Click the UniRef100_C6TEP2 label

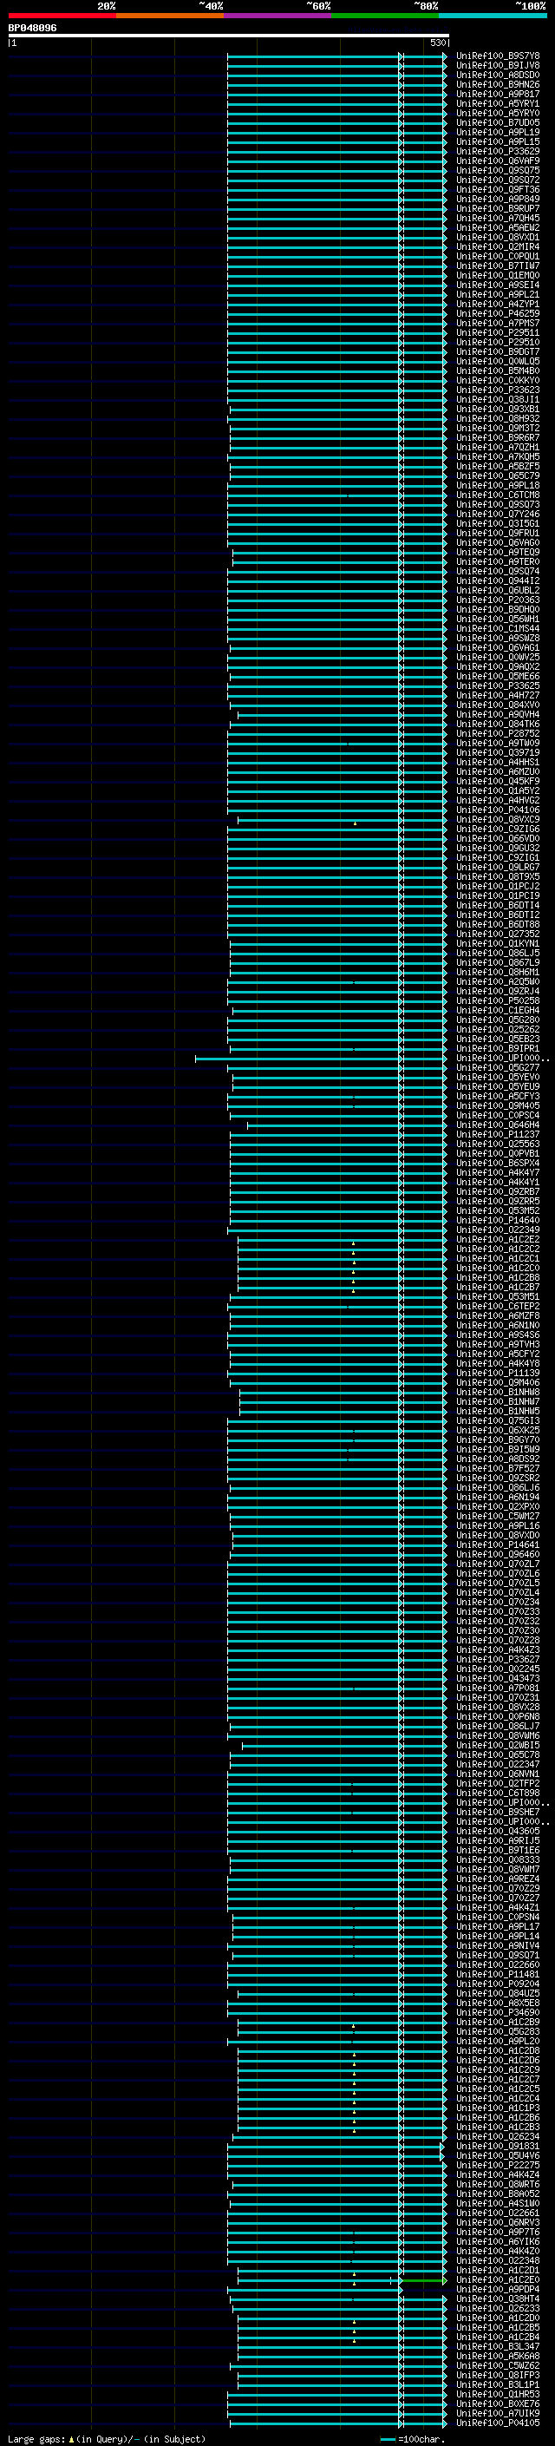point(498,1307)
